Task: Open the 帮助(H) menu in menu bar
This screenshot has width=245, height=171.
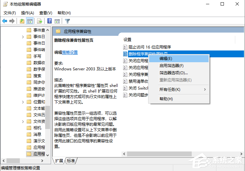Action: [64, 13]
